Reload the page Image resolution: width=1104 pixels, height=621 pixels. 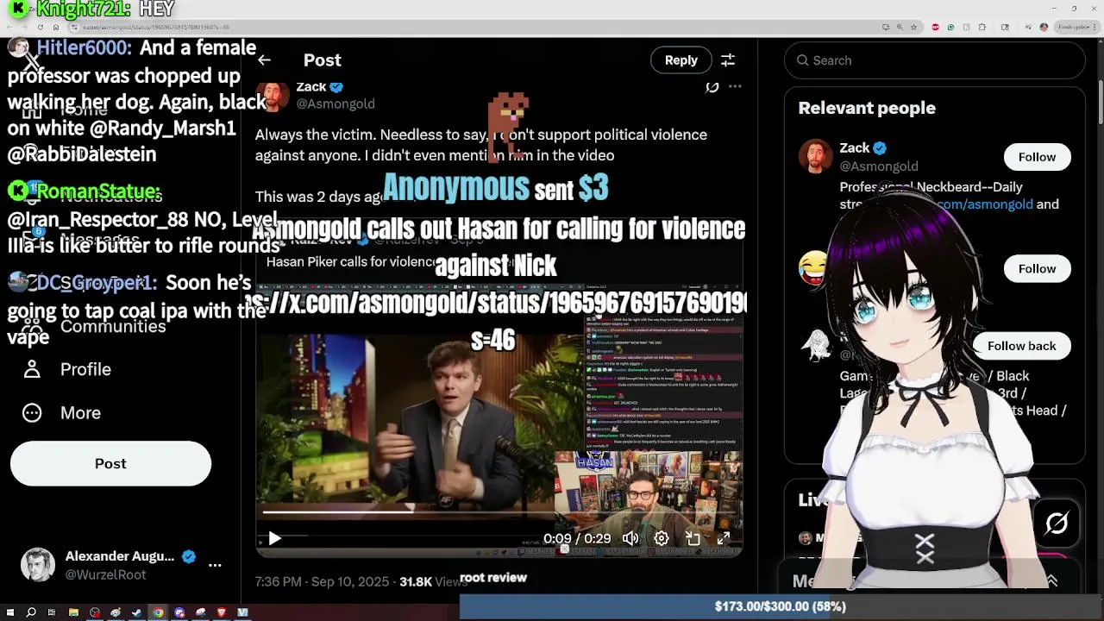tap(41, 28)
